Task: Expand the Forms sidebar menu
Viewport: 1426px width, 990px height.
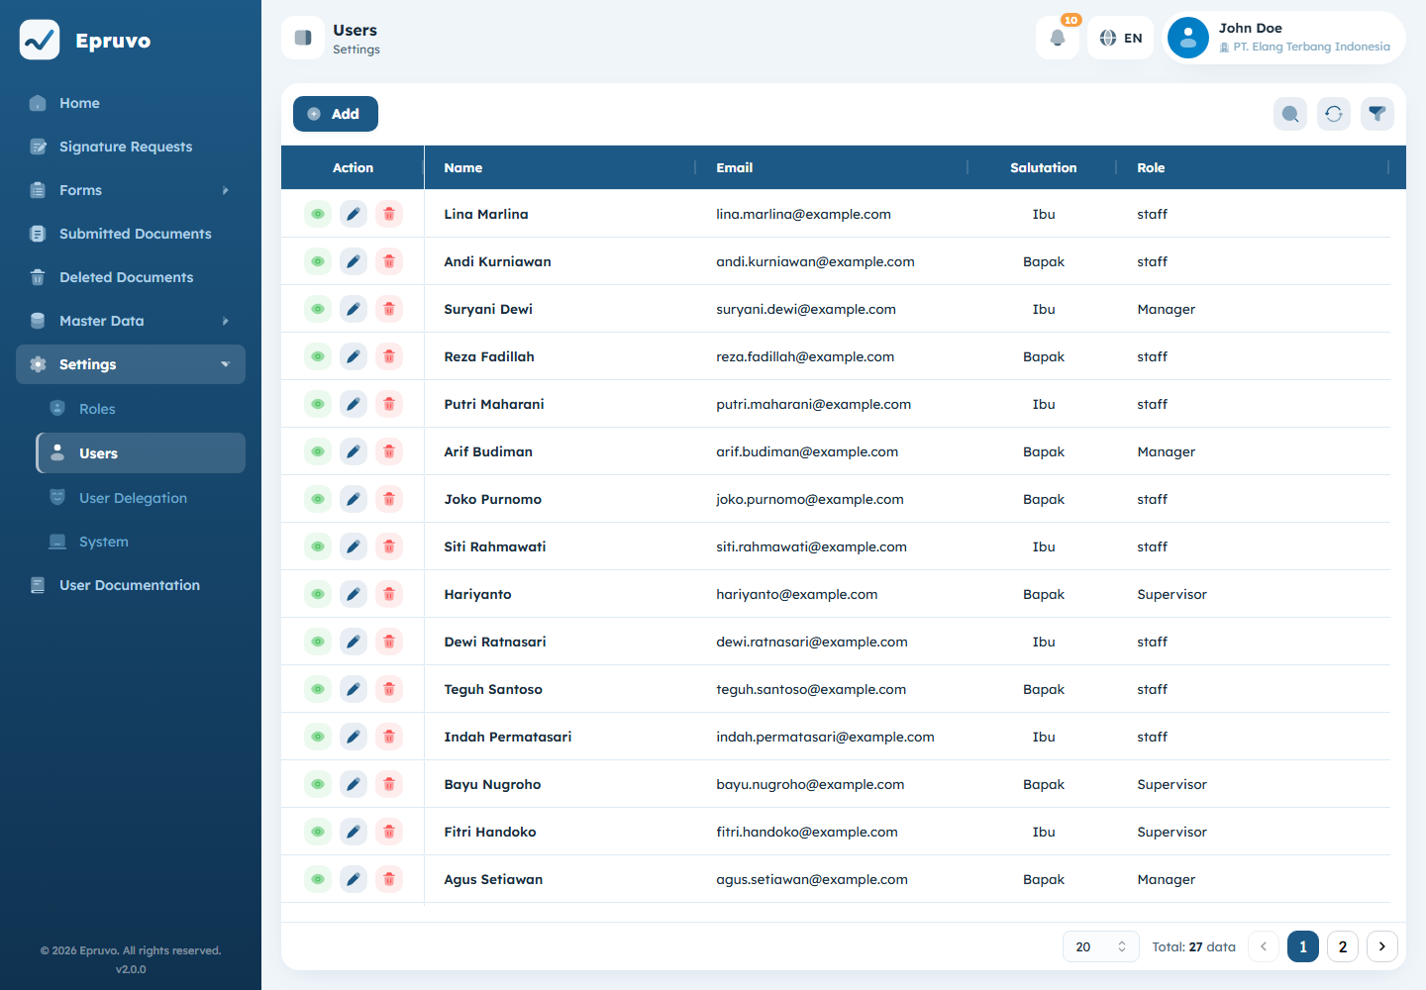Action: coord(131,190)
